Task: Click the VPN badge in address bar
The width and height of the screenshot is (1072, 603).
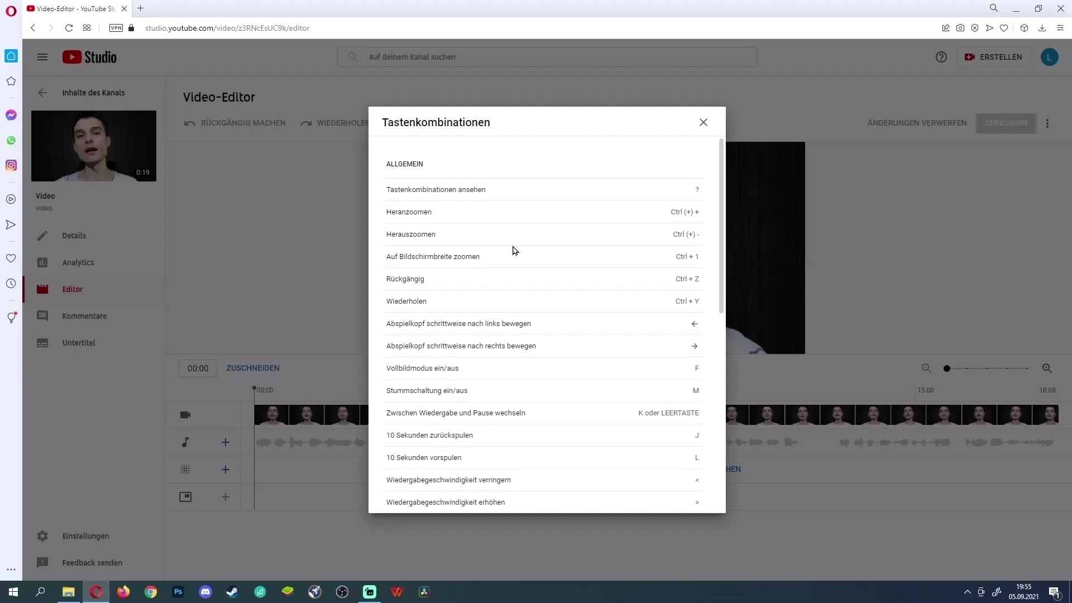Action: (116, 28)
